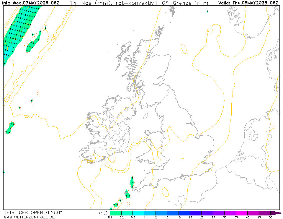Open the WWW.WETTERZENTRALE.DE link text
The image size is (283, 219).
point(29,217)
